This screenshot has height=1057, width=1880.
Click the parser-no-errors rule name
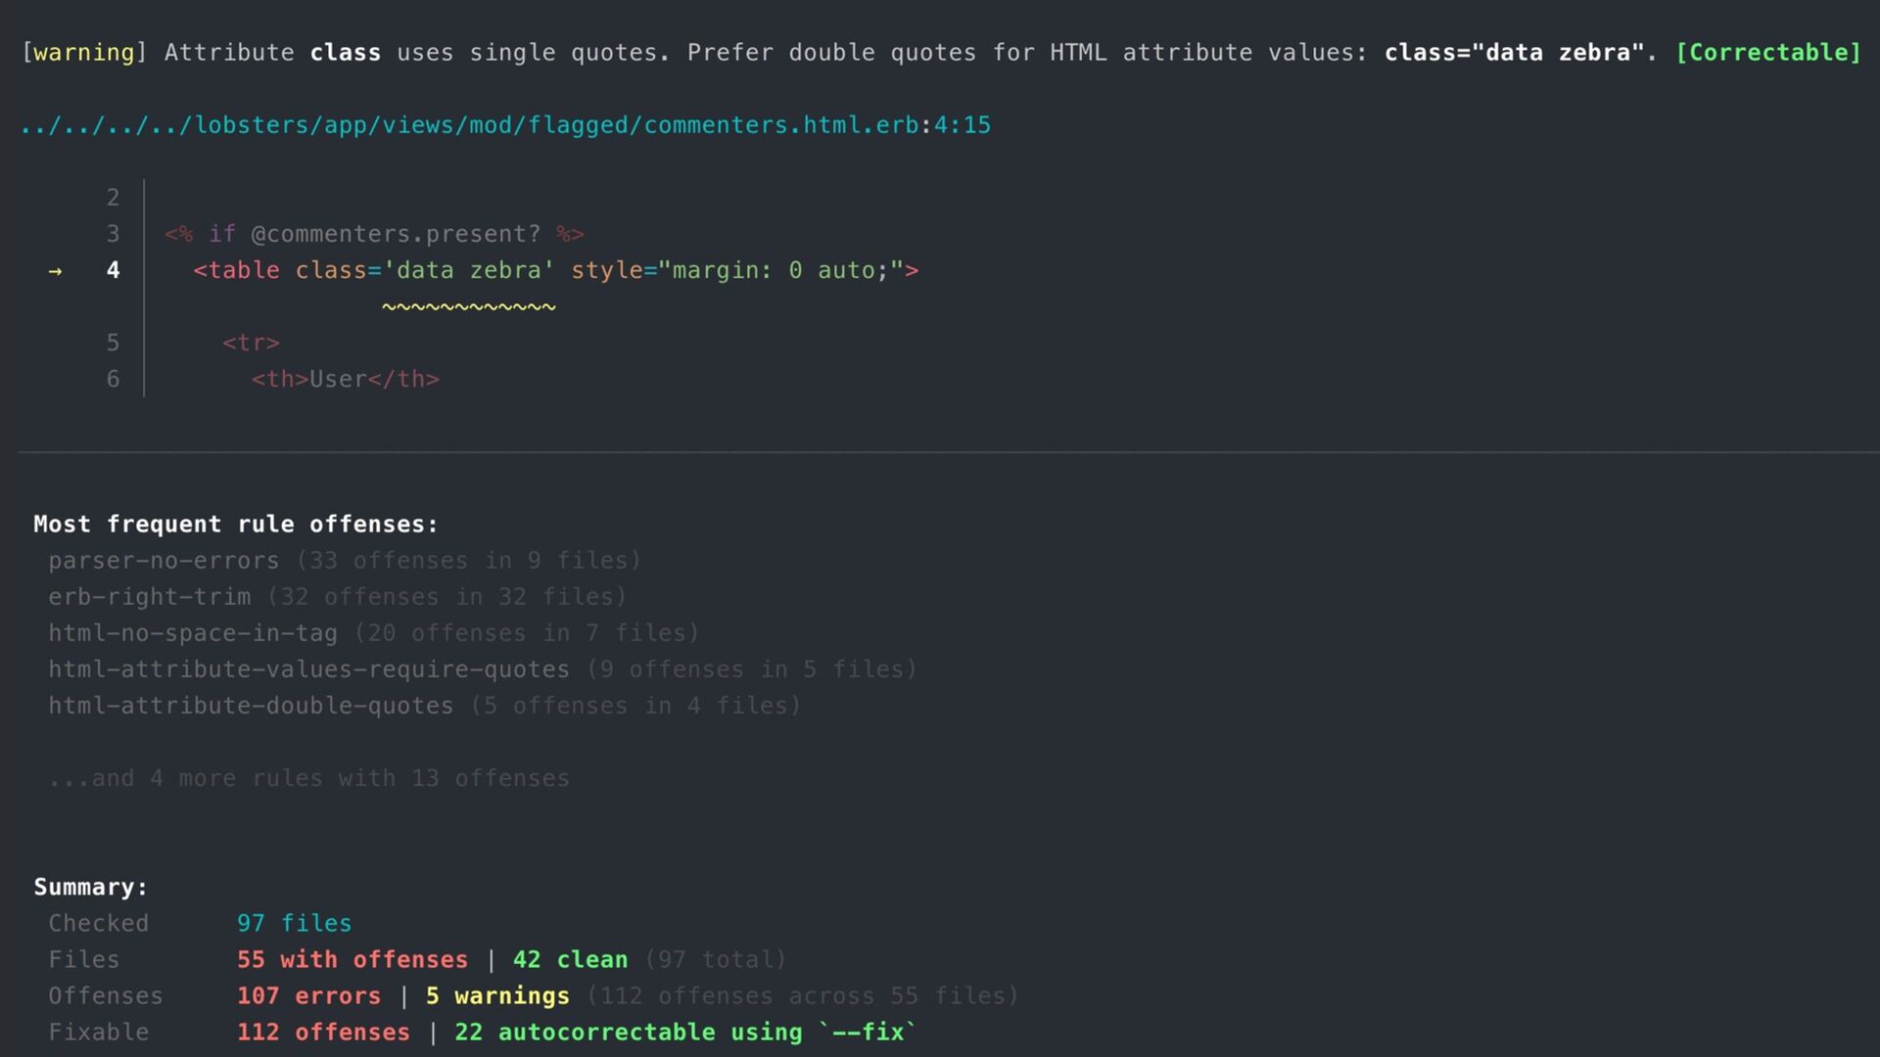pyautogui.click(x=164, y=561)
